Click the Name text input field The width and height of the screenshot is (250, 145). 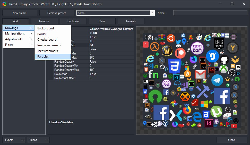[210, 13]
